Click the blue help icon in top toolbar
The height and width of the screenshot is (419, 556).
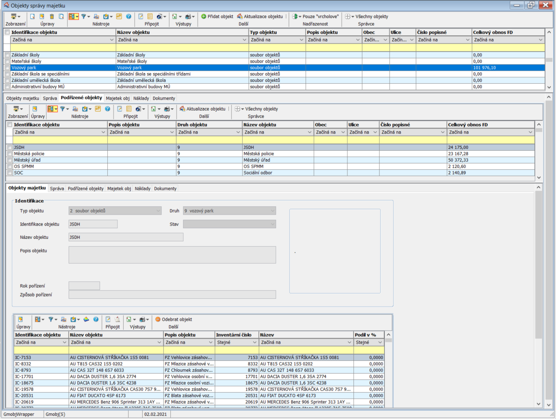(129, 16)
